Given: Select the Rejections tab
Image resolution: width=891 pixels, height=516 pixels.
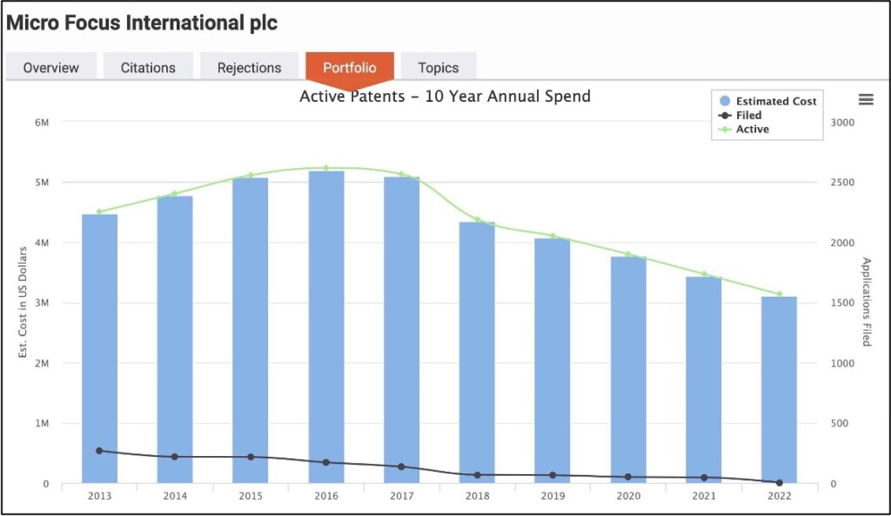Looking at the screenshot, I should coord(249,68).
